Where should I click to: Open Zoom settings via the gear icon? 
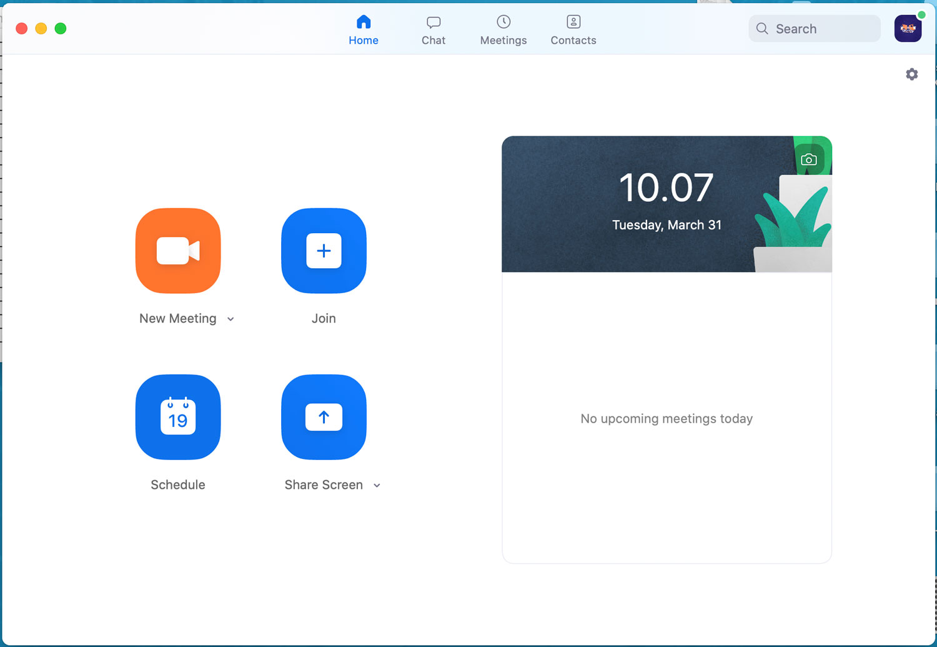[x=911, y=74]
